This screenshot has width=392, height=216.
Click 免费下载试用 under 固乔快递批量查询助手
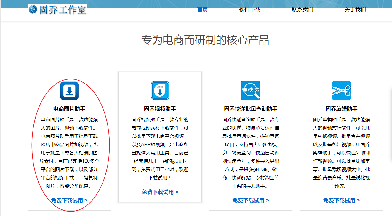tap(251, 200)
